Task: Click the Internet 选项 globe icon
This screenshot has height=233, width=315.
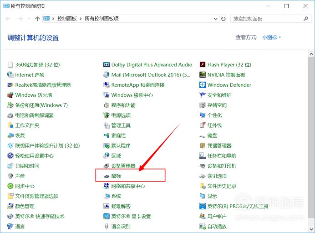Action: (x=10, y=75)
